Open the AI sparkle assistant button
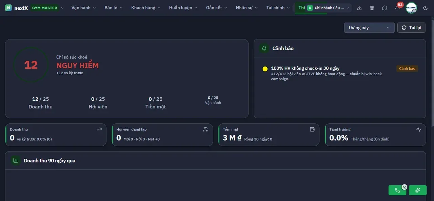The height and width of the screenshot is (201, 434). (418, 190)
